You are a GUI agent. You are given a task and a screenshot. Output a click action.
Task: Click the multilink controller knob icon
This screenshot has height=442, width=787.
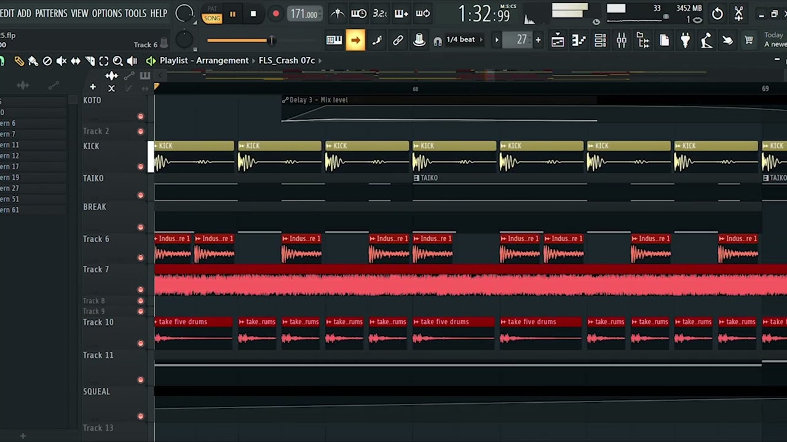(419, 41)
